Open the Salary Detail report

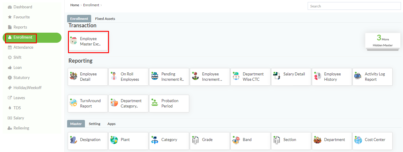291,77
